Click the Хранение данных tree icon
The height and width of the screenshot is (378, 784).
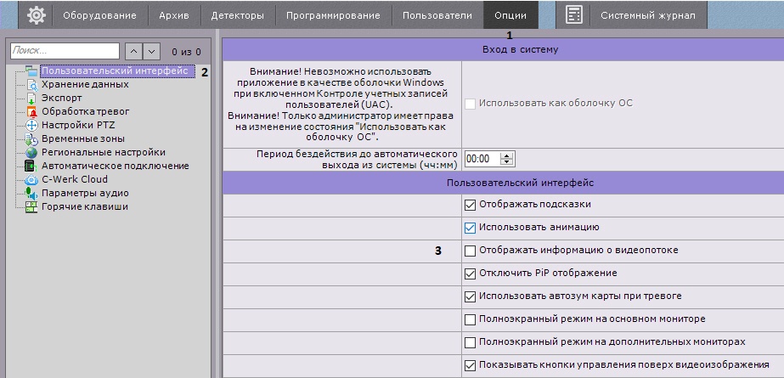click(x=31, y=85)
